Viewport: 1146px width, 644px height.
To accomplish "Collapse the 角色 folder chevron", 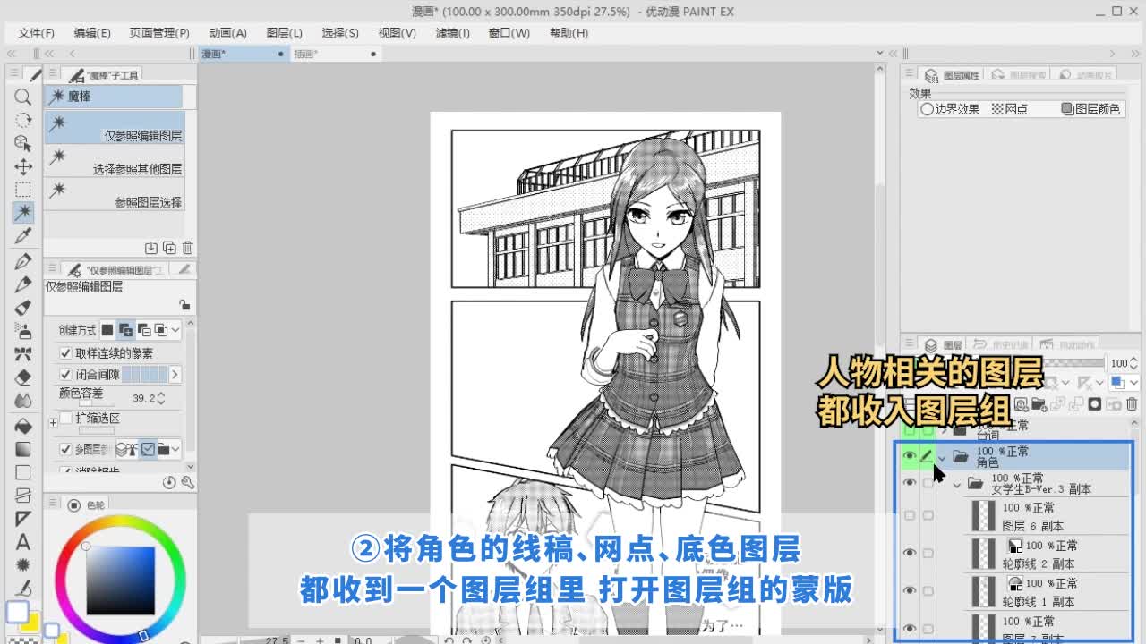I will coord(942,457).
